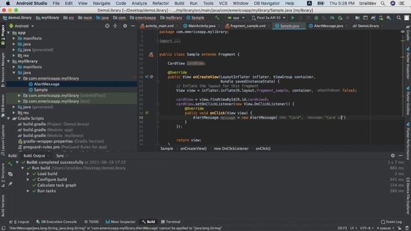Open the app run configuration dropdown
Image resolution: width=411 pixels, height=231 pixels.
point(236,18)
